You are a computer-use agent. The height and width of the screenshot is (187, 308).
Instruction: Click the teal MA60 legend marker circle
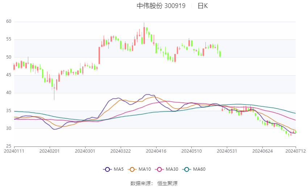coord(187,170)
